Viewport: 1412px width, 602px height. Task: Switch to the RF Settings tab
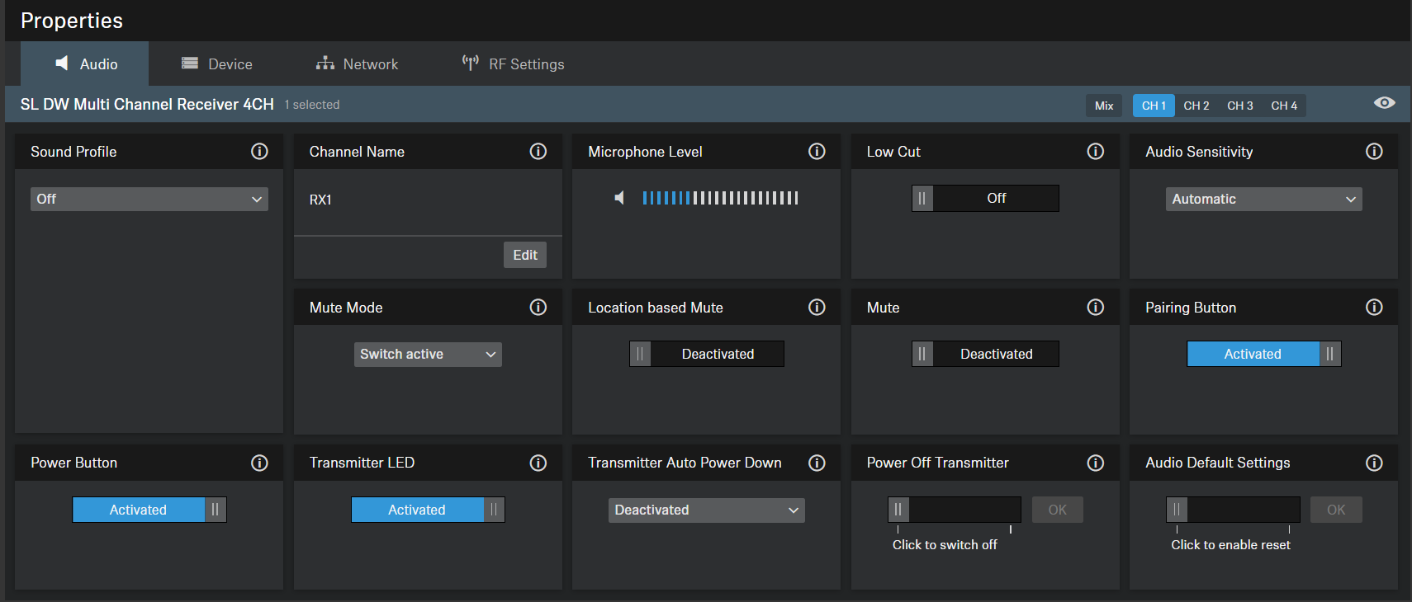(x=514, y=64)
